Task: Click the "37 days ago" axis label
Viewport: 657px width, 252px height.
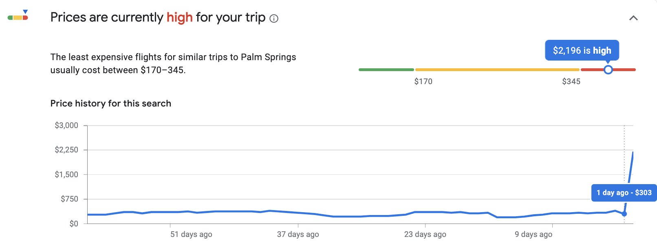Action: [298, 235]
